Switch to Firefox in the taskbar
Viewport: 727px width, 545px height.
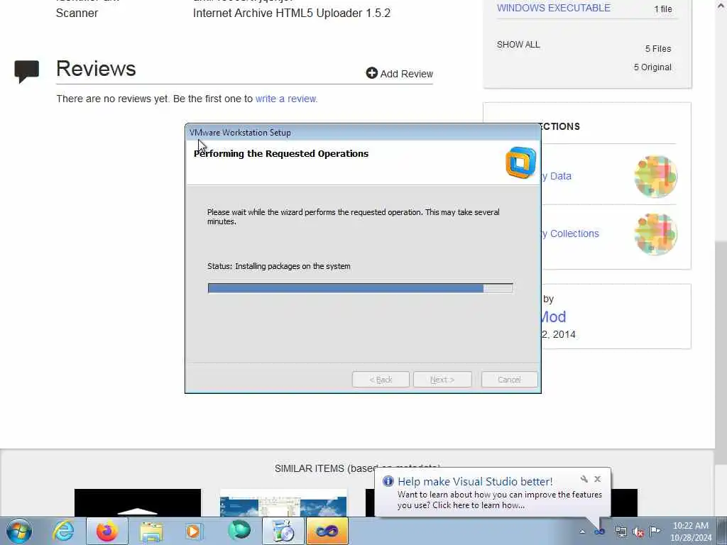(107, 531)
